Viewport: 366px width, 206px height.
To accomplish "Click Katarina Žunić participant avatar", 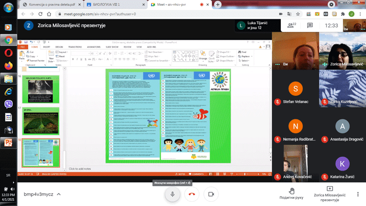I will [342, 164].
